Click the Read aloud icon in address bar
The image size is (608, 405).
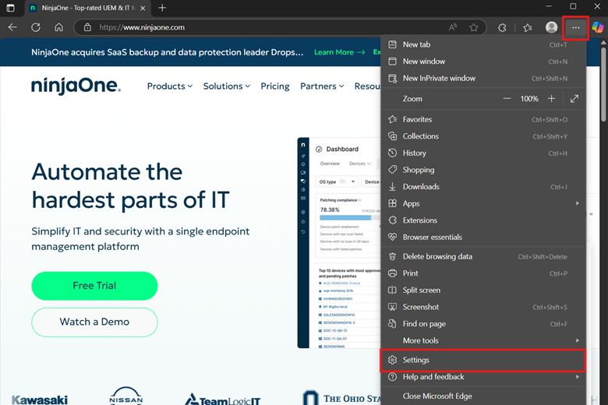(453, 27)
